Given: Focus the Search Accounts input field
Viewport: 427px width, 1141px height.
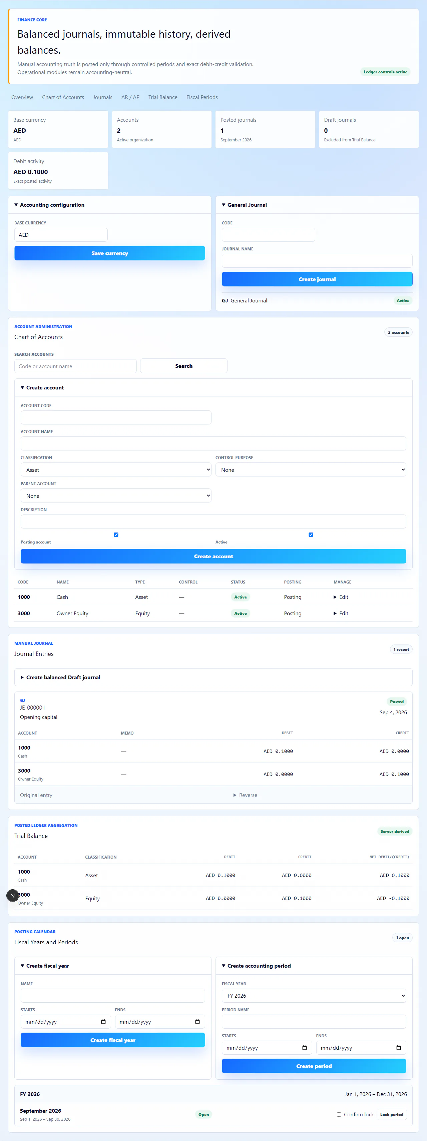Looking at the screenshot, I should click(75, 366).
